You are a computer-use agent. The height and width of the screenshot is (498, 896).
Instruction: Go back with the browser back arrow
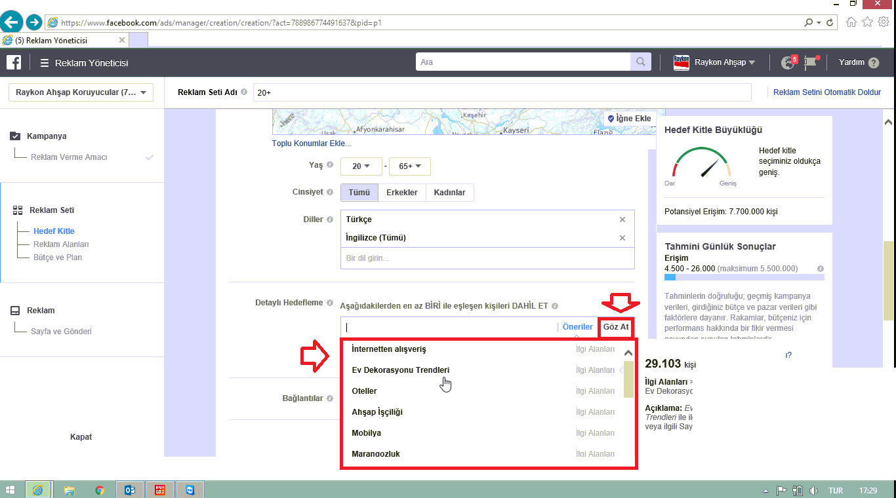12,22
